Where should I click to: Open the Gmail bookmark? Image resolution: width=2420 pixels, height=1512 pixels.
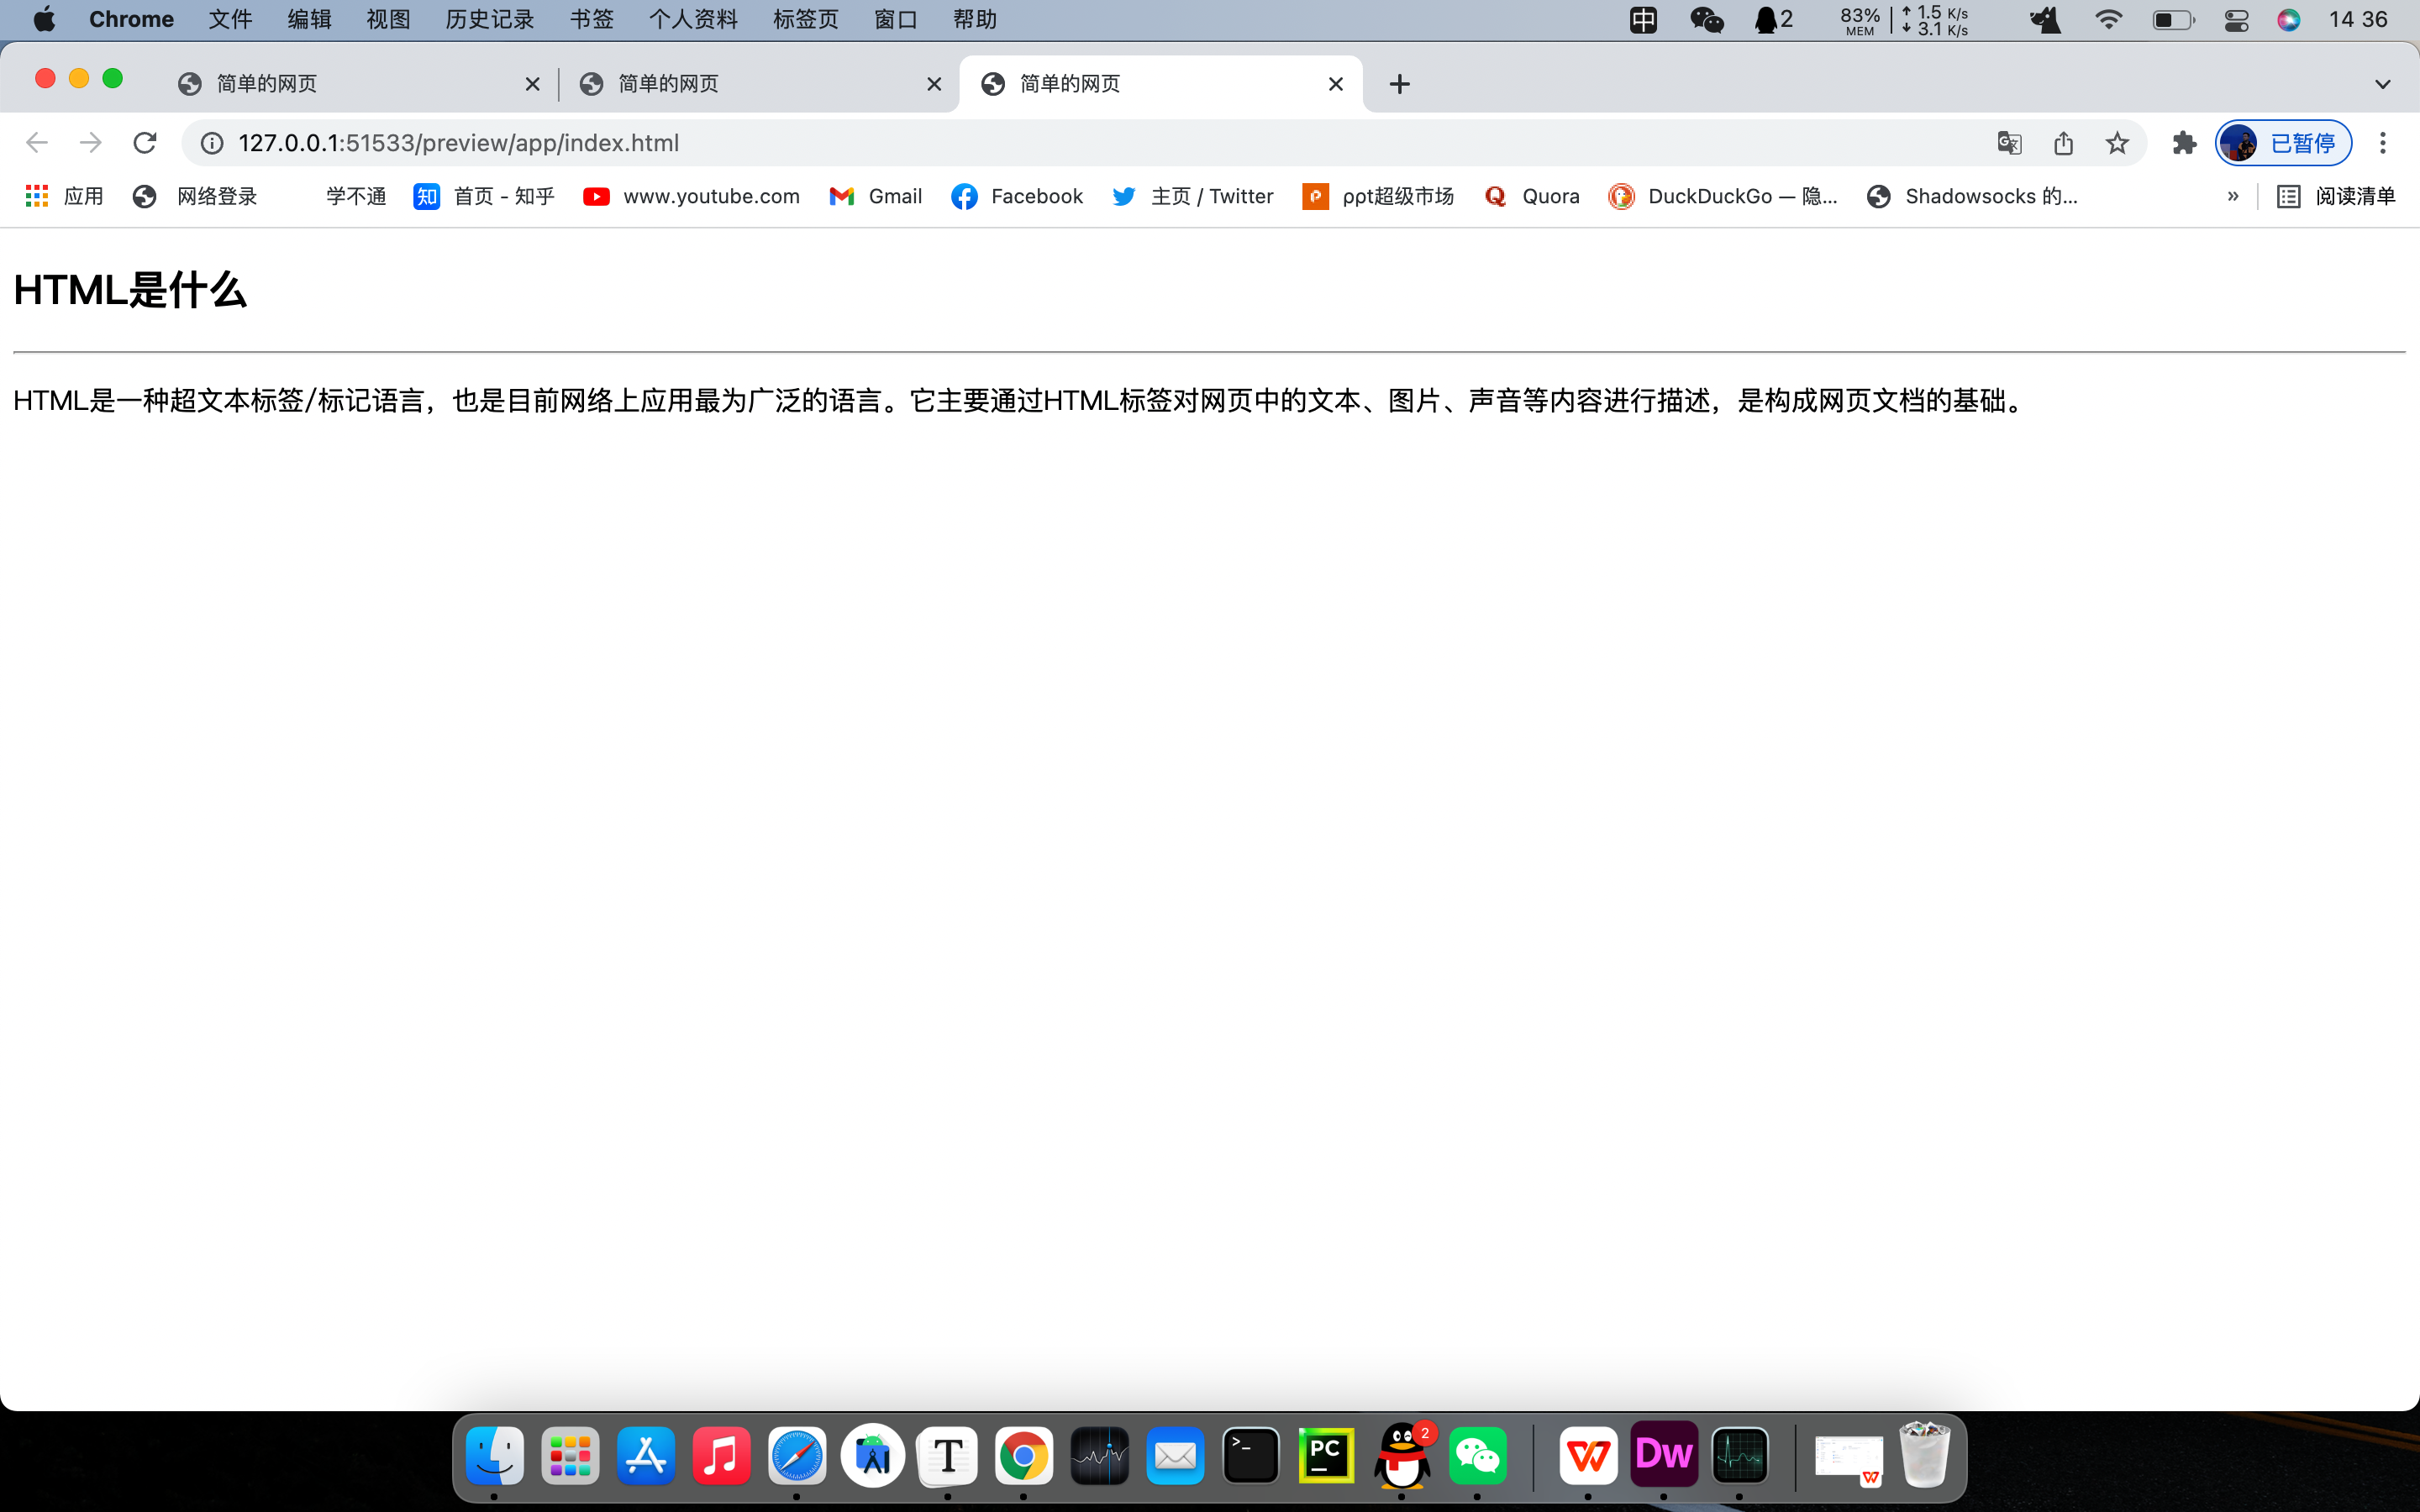pos(876,196)
